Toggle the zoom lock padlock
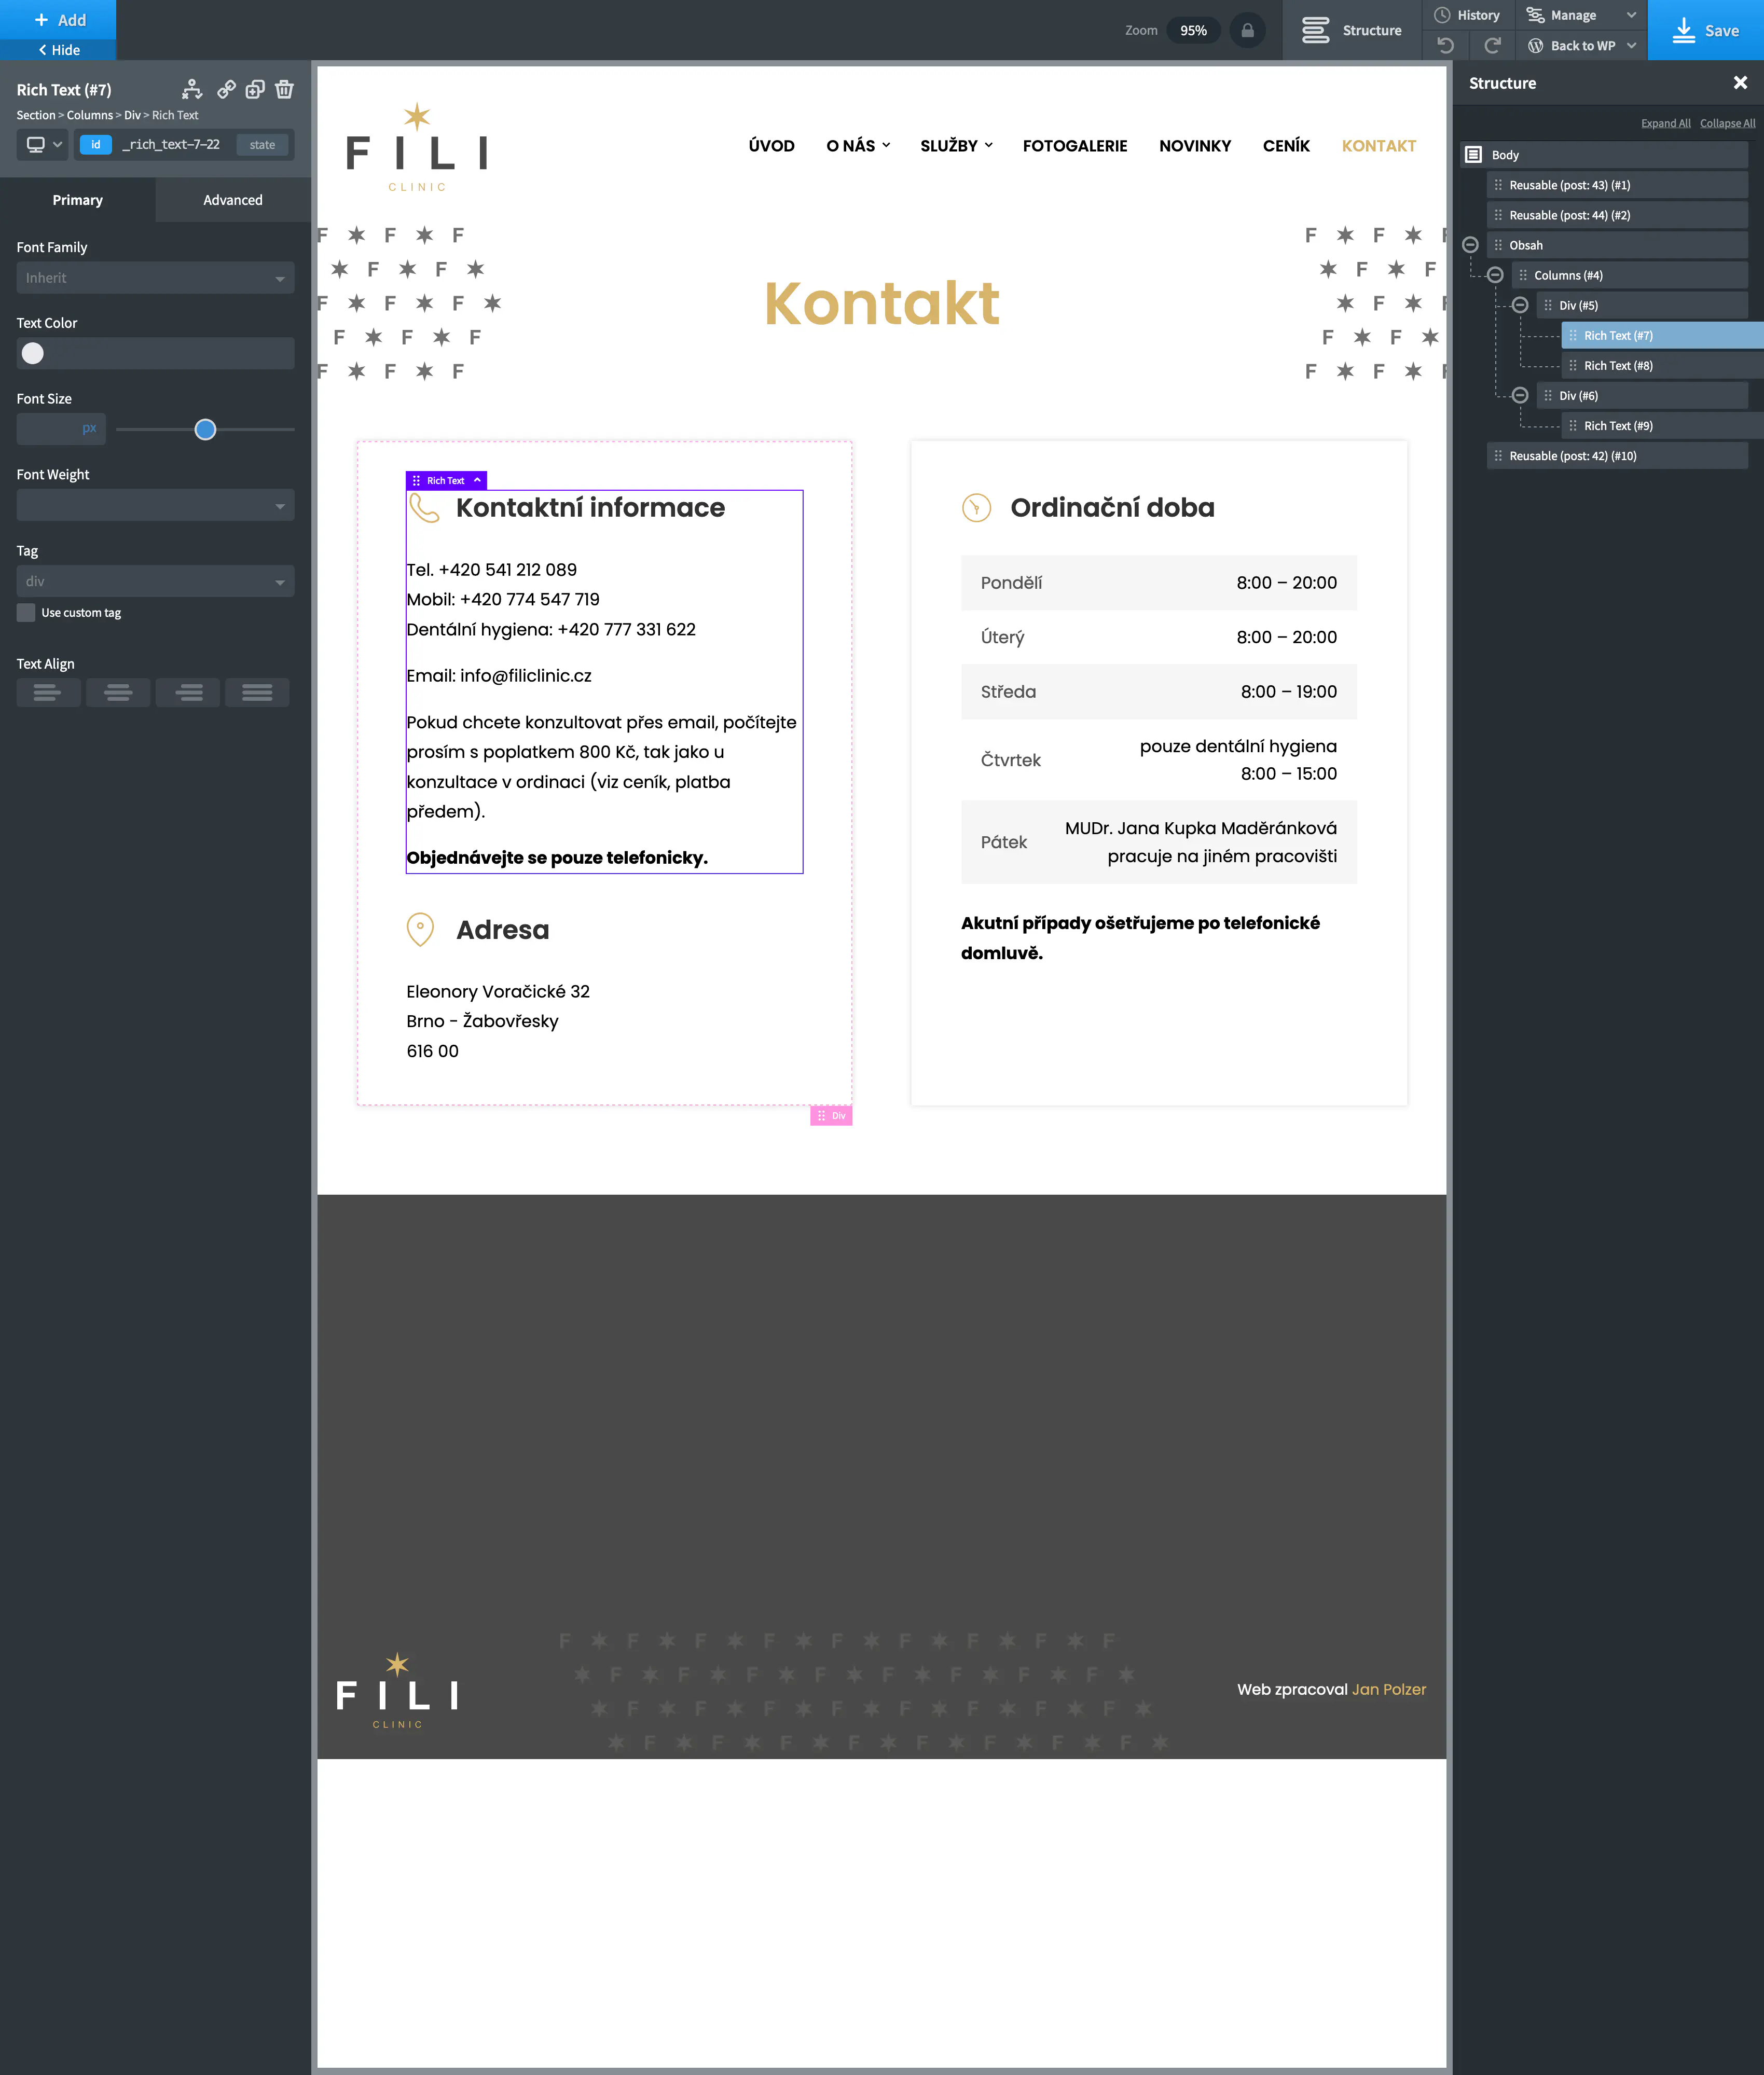This screenshot has width=1764, height=2075. (1247, 30)
